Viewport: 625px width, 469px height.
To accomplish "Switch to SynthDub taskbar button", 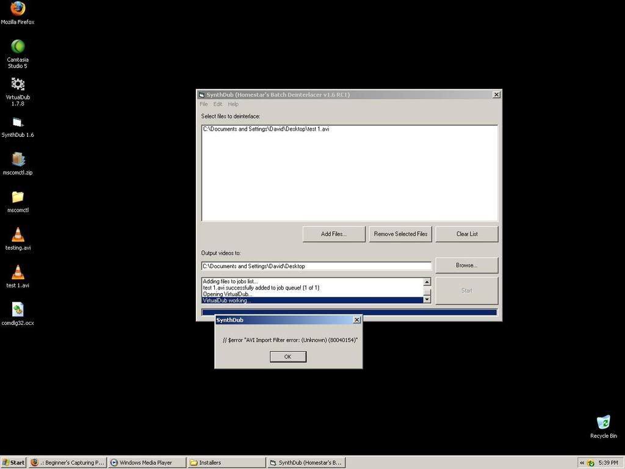I will coord(306,463).
